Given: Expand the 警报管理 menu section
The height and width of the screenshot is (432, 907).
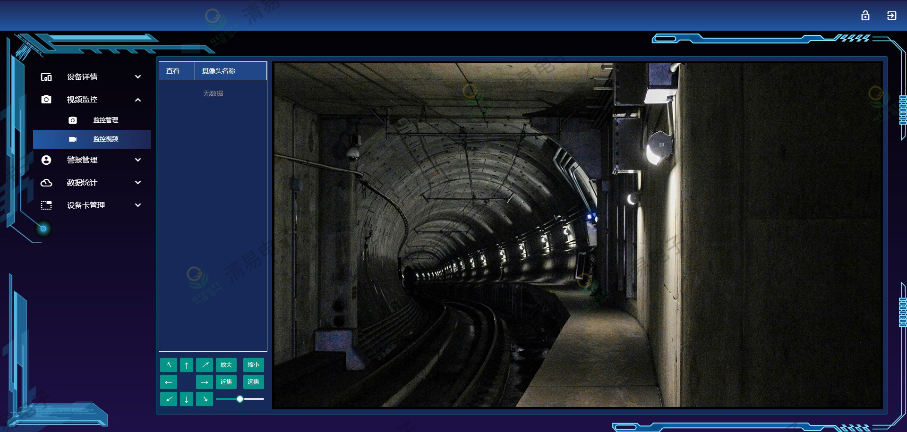Looking at the screenshot, I should pos(92,160).
